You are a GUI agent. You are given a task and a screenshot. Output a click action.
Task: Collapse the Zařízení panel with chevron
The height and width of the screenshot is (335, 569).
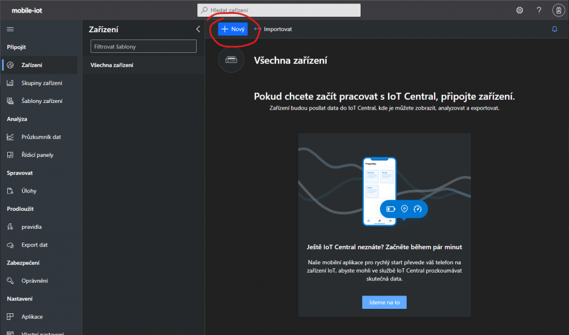click(x=198, y=29)
